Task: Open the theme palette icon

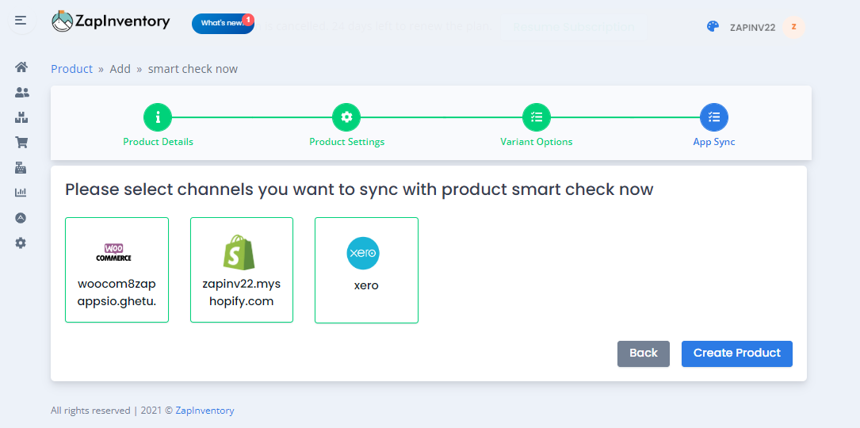Action: coord(713,26)
